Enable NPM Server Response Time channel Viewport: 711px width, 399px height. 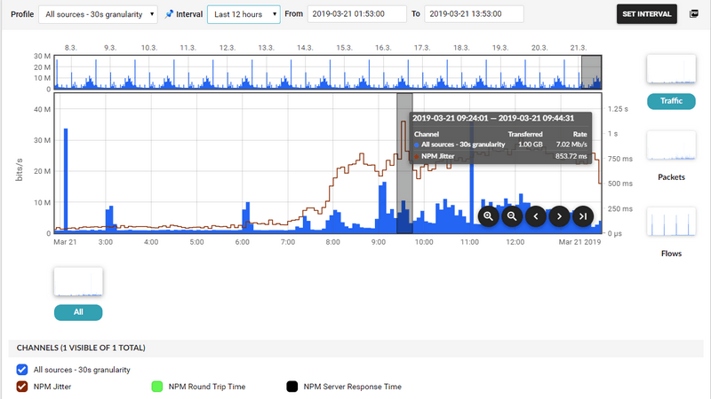click(292, 387)
